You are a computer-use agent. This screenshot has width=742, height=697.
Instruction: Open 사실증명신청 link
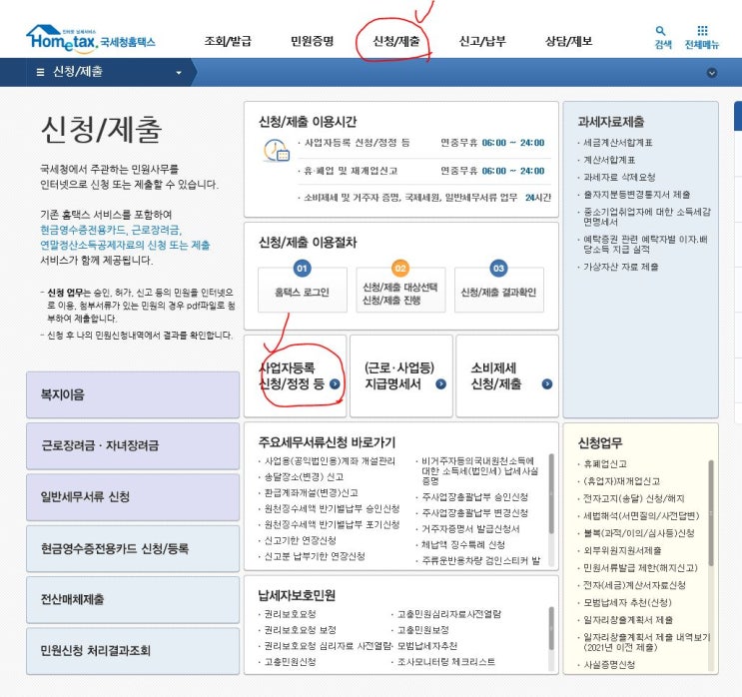609,664
